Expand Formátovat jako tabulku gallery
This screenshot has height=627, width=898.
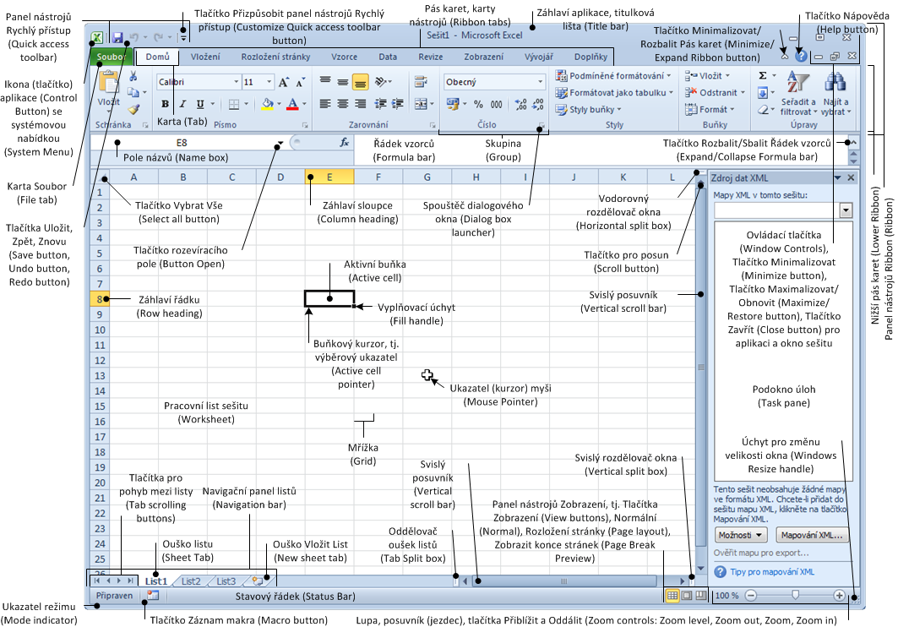click(614, 92)
